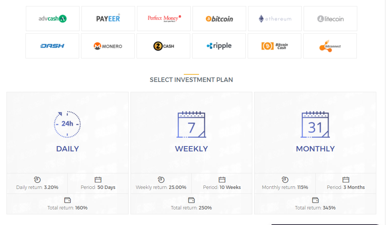Viewport: 390px width, 225px height.
Task: Click the Monthly plan Period 3 Months
Action: [x=346, y=187]
